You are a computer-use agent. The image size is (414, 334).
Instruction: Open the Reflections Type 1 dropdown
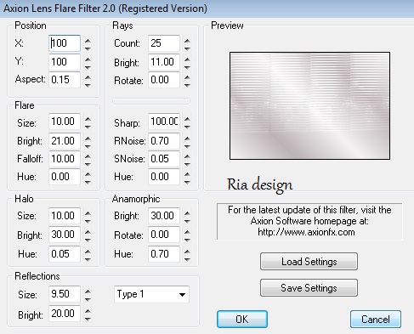151,294
